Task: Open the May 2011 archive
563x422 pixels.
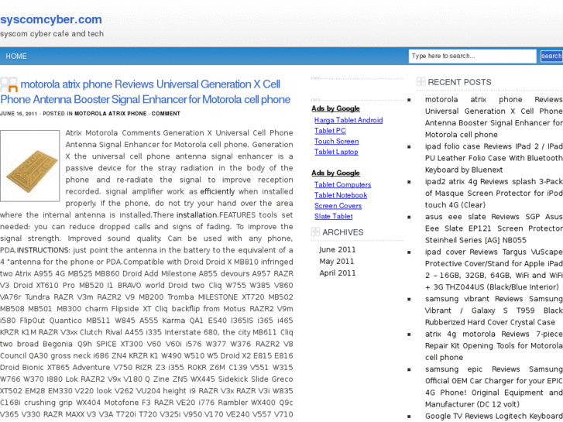Action: [x=336, y=261]
